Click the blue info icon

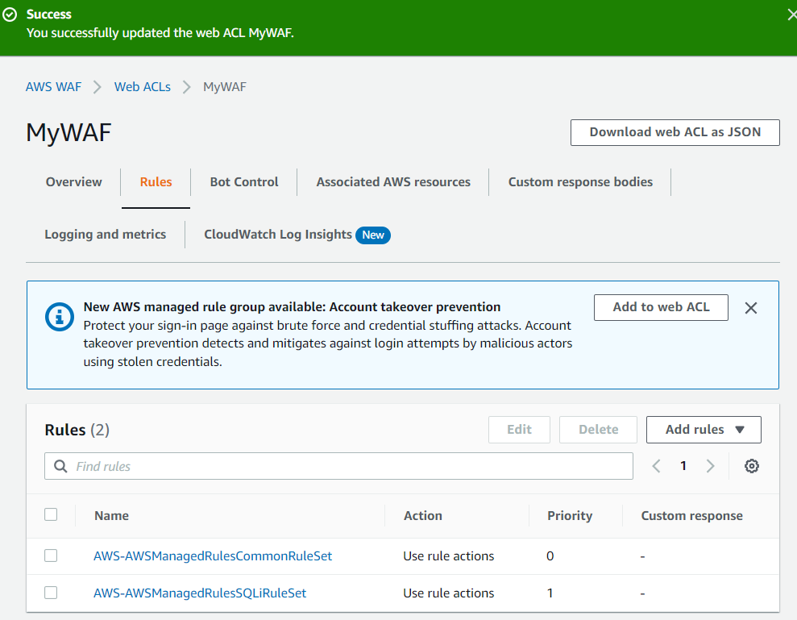(x=60, y=317)
